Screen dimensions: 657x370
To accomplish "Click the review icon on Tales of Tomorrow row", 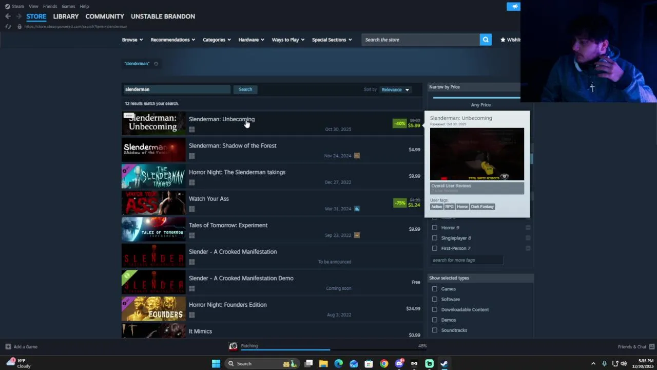I will (357, 235).
